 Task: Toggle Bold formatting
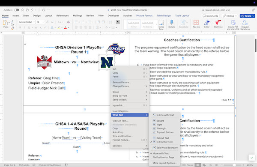pyautogui.click(x=20, y=27)
